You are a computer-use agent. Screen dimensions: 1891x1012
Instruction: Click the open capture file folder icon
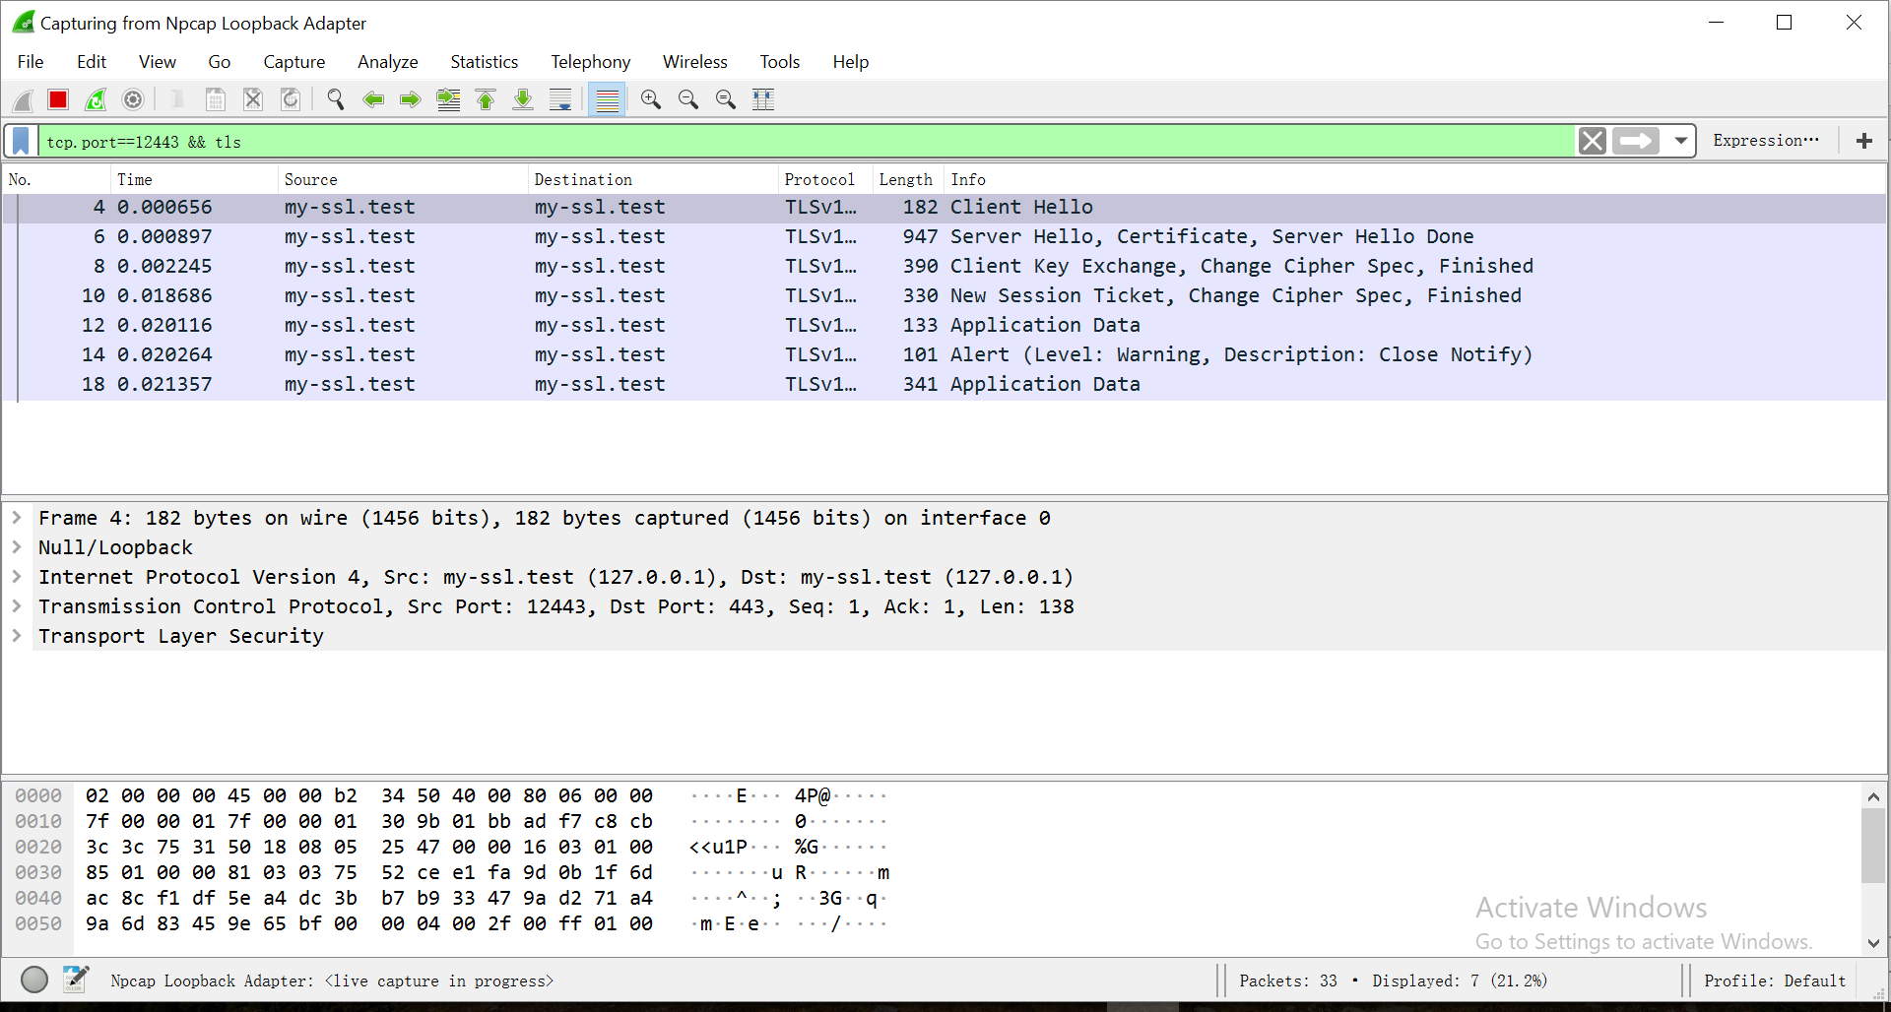(178, 99)
